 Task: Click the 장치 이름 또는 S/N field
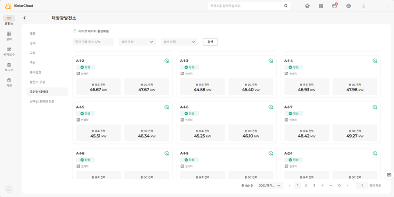point(93,42)
